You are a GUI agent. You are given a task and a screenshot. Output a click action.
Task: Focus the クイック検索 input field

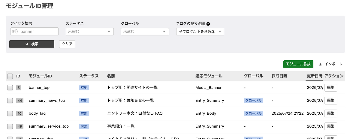[34, 32]
